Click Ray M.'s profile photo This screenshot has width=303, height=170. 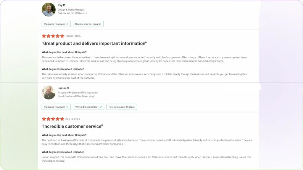point(49,9)
